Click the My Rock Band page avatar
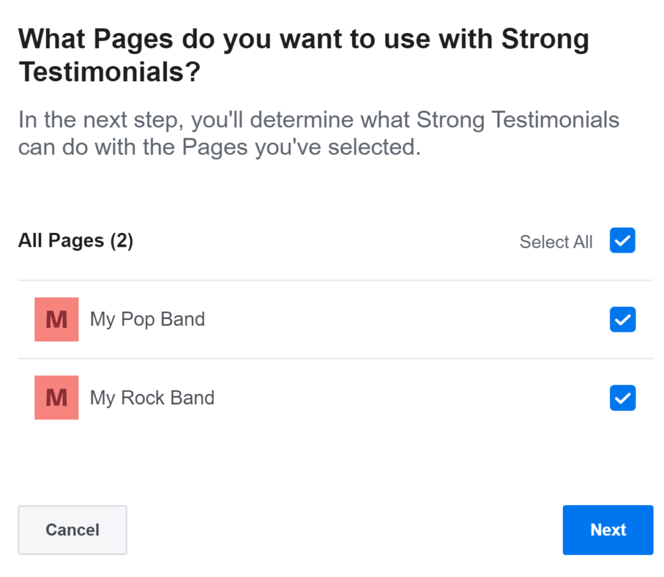 click(56, 398)
